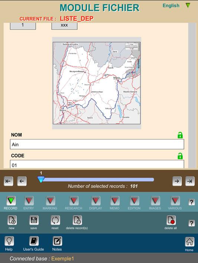Click the LISTE_DEP current file name
Image resolution: width=198 pixels, height=263 pixels.
77,19
